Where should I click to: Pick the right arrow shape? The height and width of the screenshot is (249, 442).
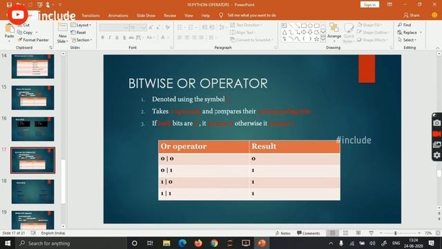pos(304,33)
